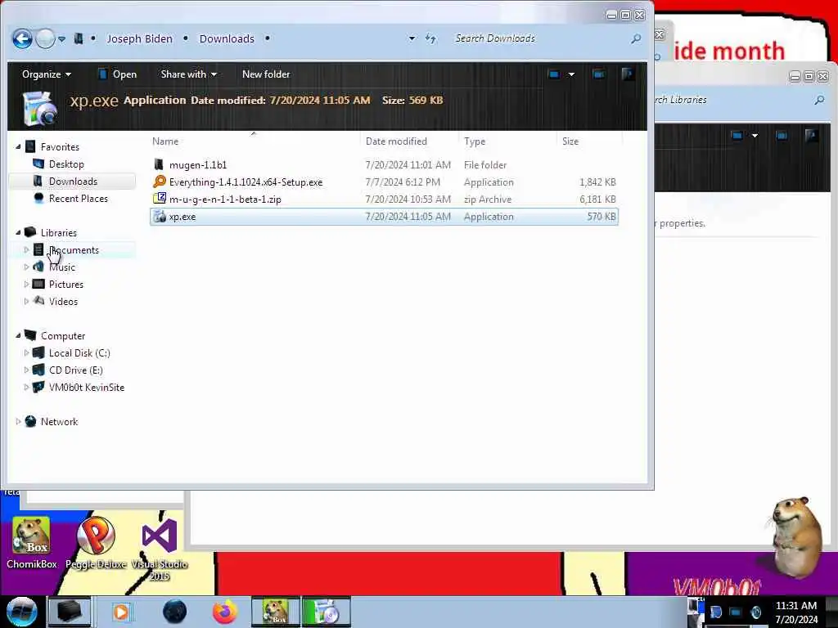
Task: Click the xp.exe large icon in details pane
Action: [40, 109]
